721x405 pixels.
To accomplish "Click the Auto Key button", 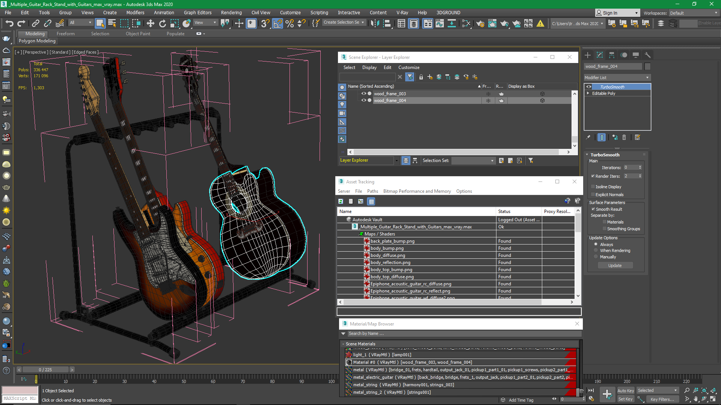I will click(x=626, y=391).
